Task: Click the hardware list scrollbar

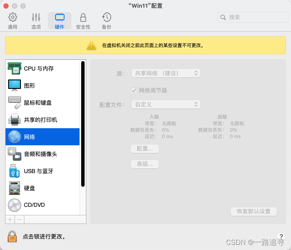Action: point(83,124)
